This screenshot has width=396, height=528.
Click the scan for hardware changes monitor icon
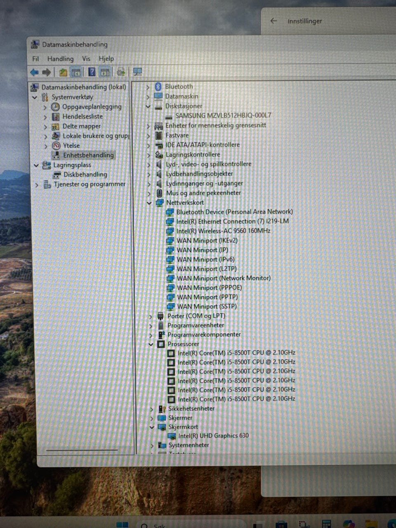137,72
